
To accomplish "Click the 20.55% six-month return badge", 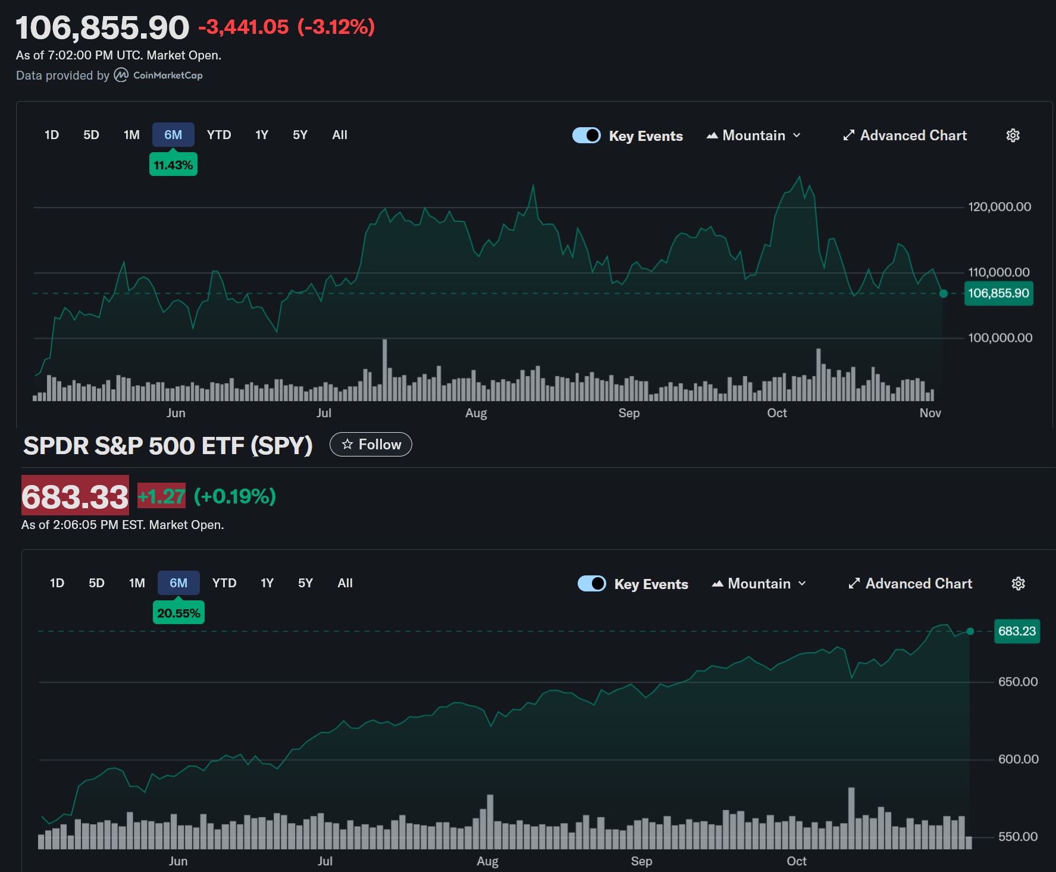I will coord(178,613).
